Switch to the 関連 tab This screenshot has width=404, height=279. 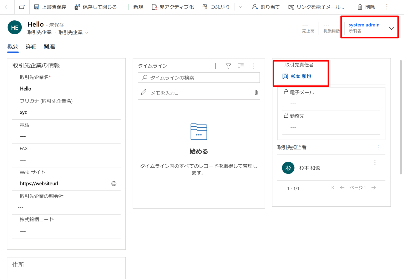(49, 47)
